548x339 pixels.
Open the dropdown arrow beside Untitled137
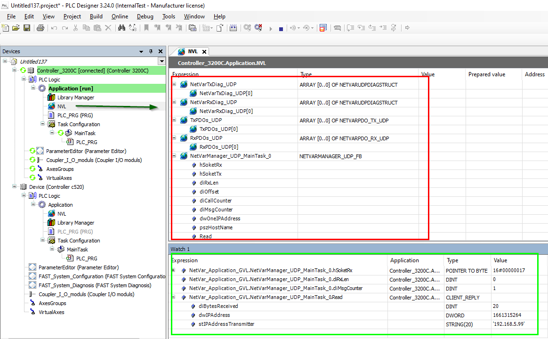pos(161,62)
